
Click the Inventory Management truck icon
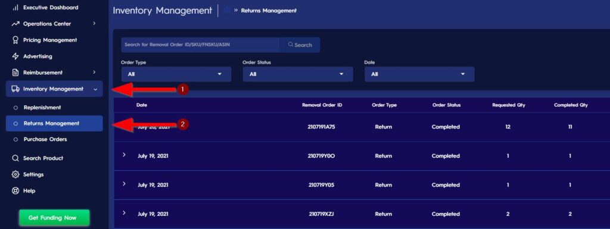[15, 89]
